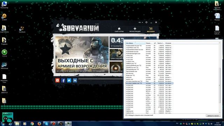Open the ВЫХОДНЫЕ С АРМИЕЙ ВОЗРОЖДЕНИЯ banner

[x=82, y=55]
